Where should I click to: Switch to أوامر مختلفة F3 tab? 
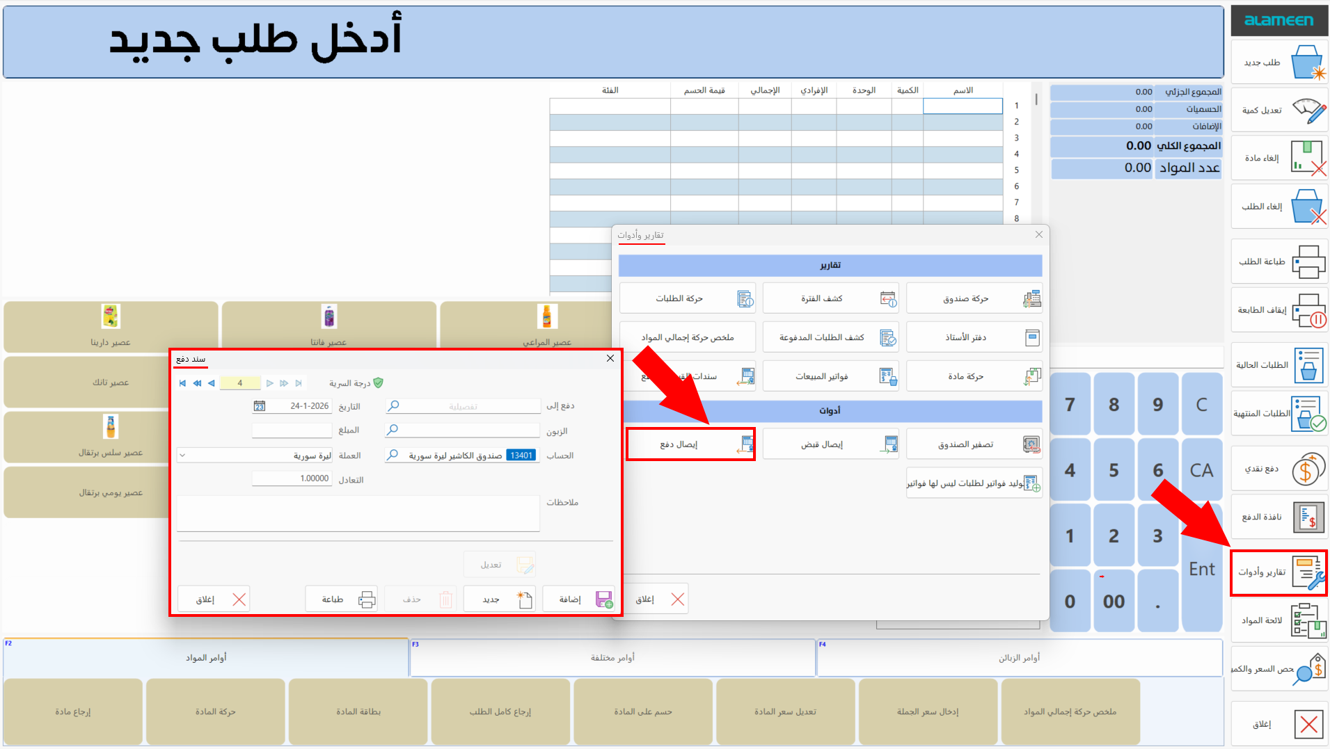[612, 658]
